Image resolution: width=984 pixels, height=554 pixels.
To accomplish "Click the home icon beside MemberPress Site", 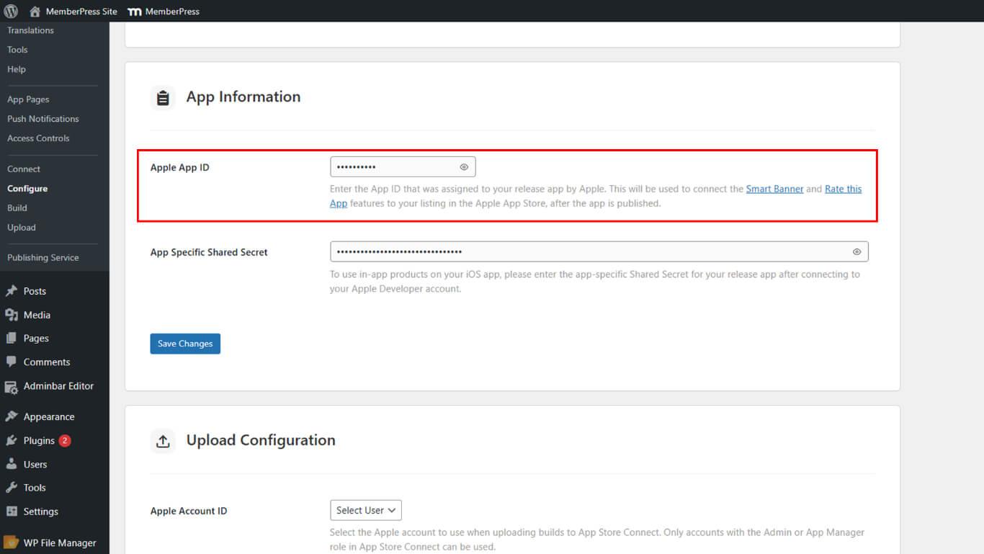I will pyautogui.click(x=35, y=12).
